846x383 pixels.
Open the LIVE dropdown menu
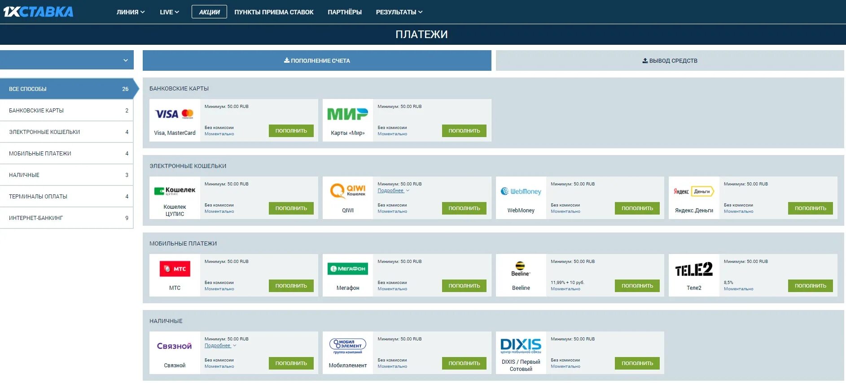169,12
